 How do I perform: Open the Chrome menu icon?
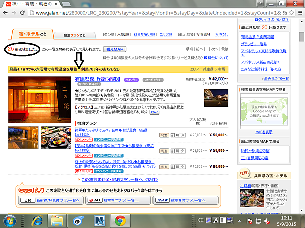300,13
